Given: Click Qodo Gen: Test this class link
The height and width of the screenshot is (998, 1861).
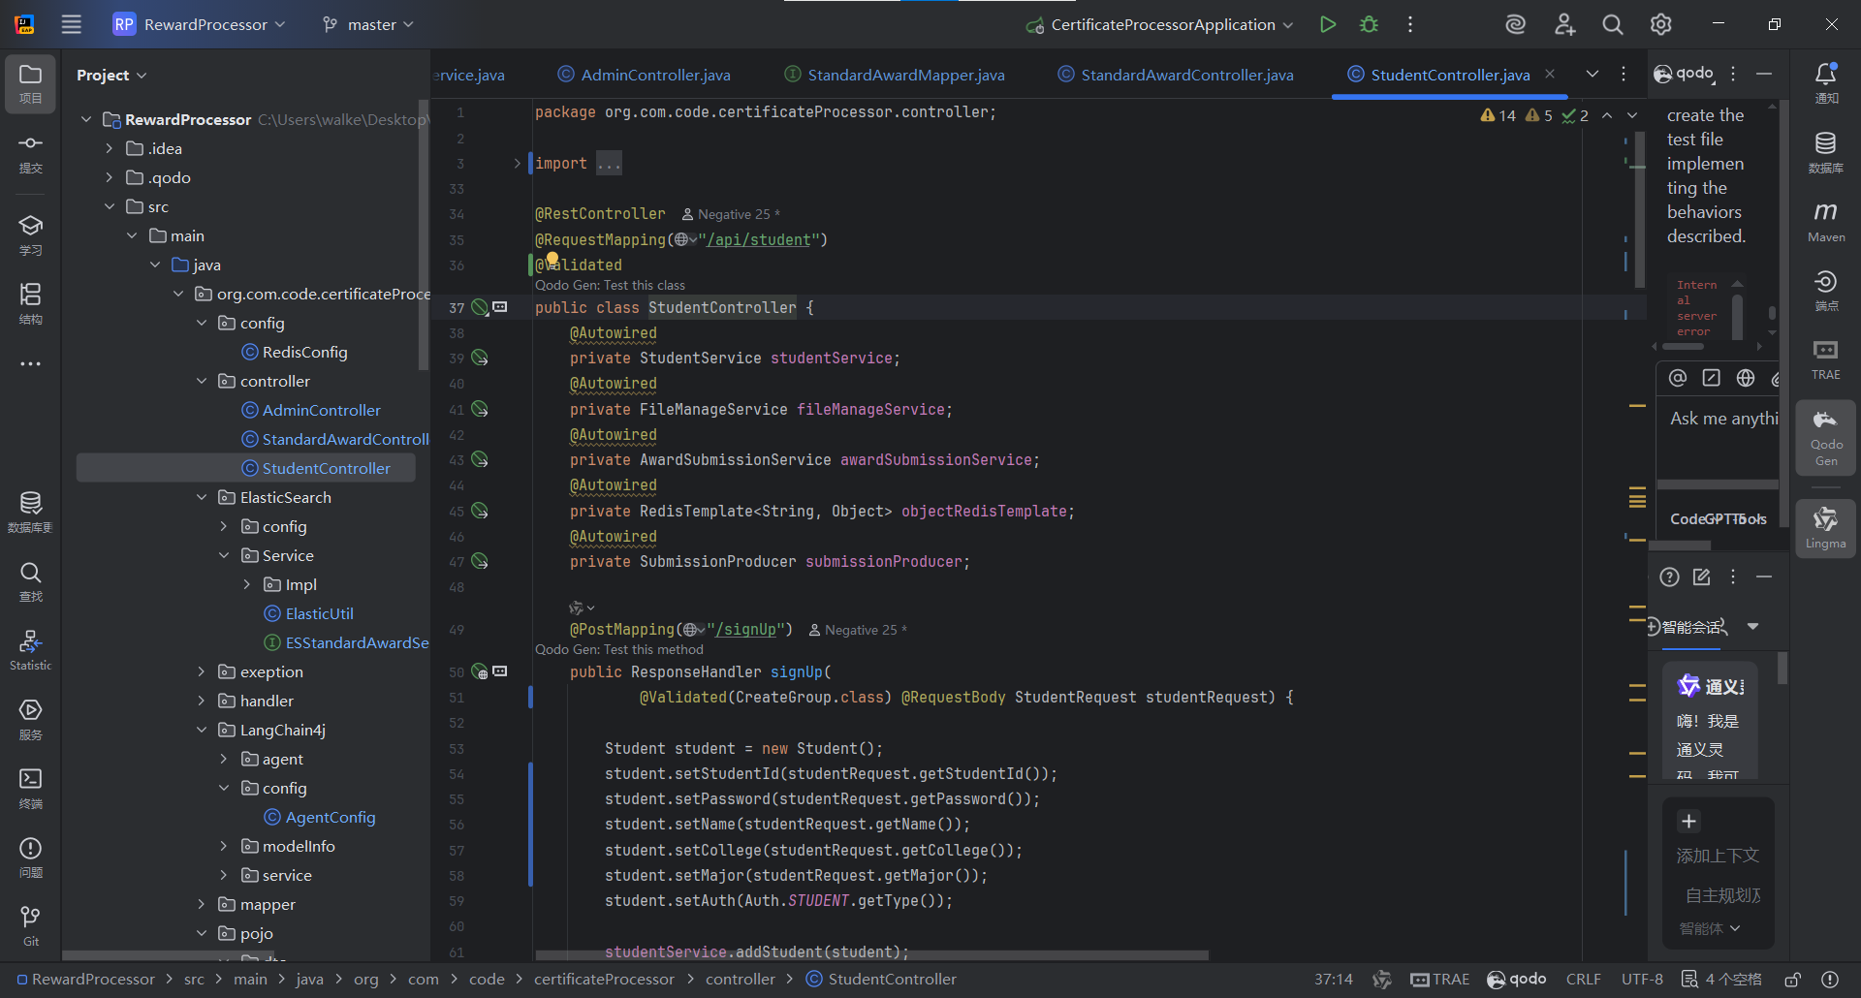Looking at the screenshot, I should coord(610,285).
